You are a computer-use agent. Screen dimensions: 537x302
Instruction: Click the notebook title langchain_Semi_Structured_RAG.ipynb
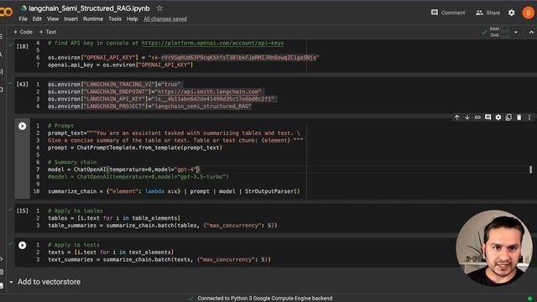pos(89,8)
